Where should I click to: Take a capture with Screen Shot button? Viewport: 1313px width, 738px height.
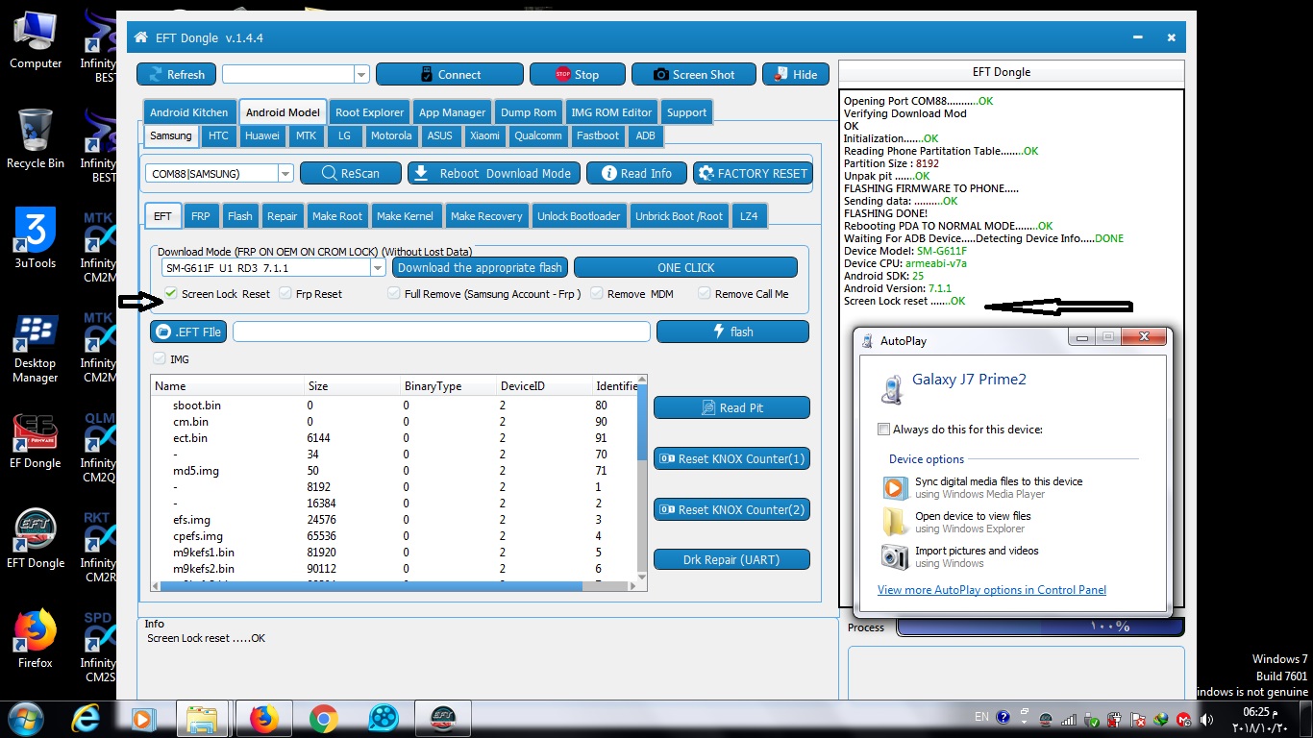693,74
